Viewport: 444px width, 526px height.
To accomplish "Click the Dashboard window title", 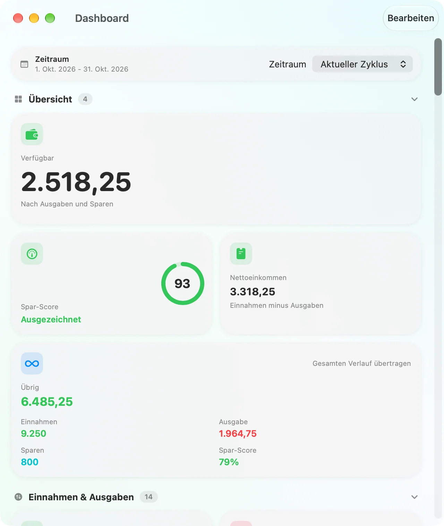I will tap(102, 18).
